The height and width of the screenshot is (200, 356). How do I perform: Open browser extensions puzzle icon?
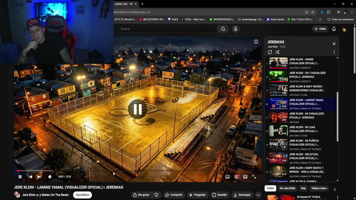(329, 12)
